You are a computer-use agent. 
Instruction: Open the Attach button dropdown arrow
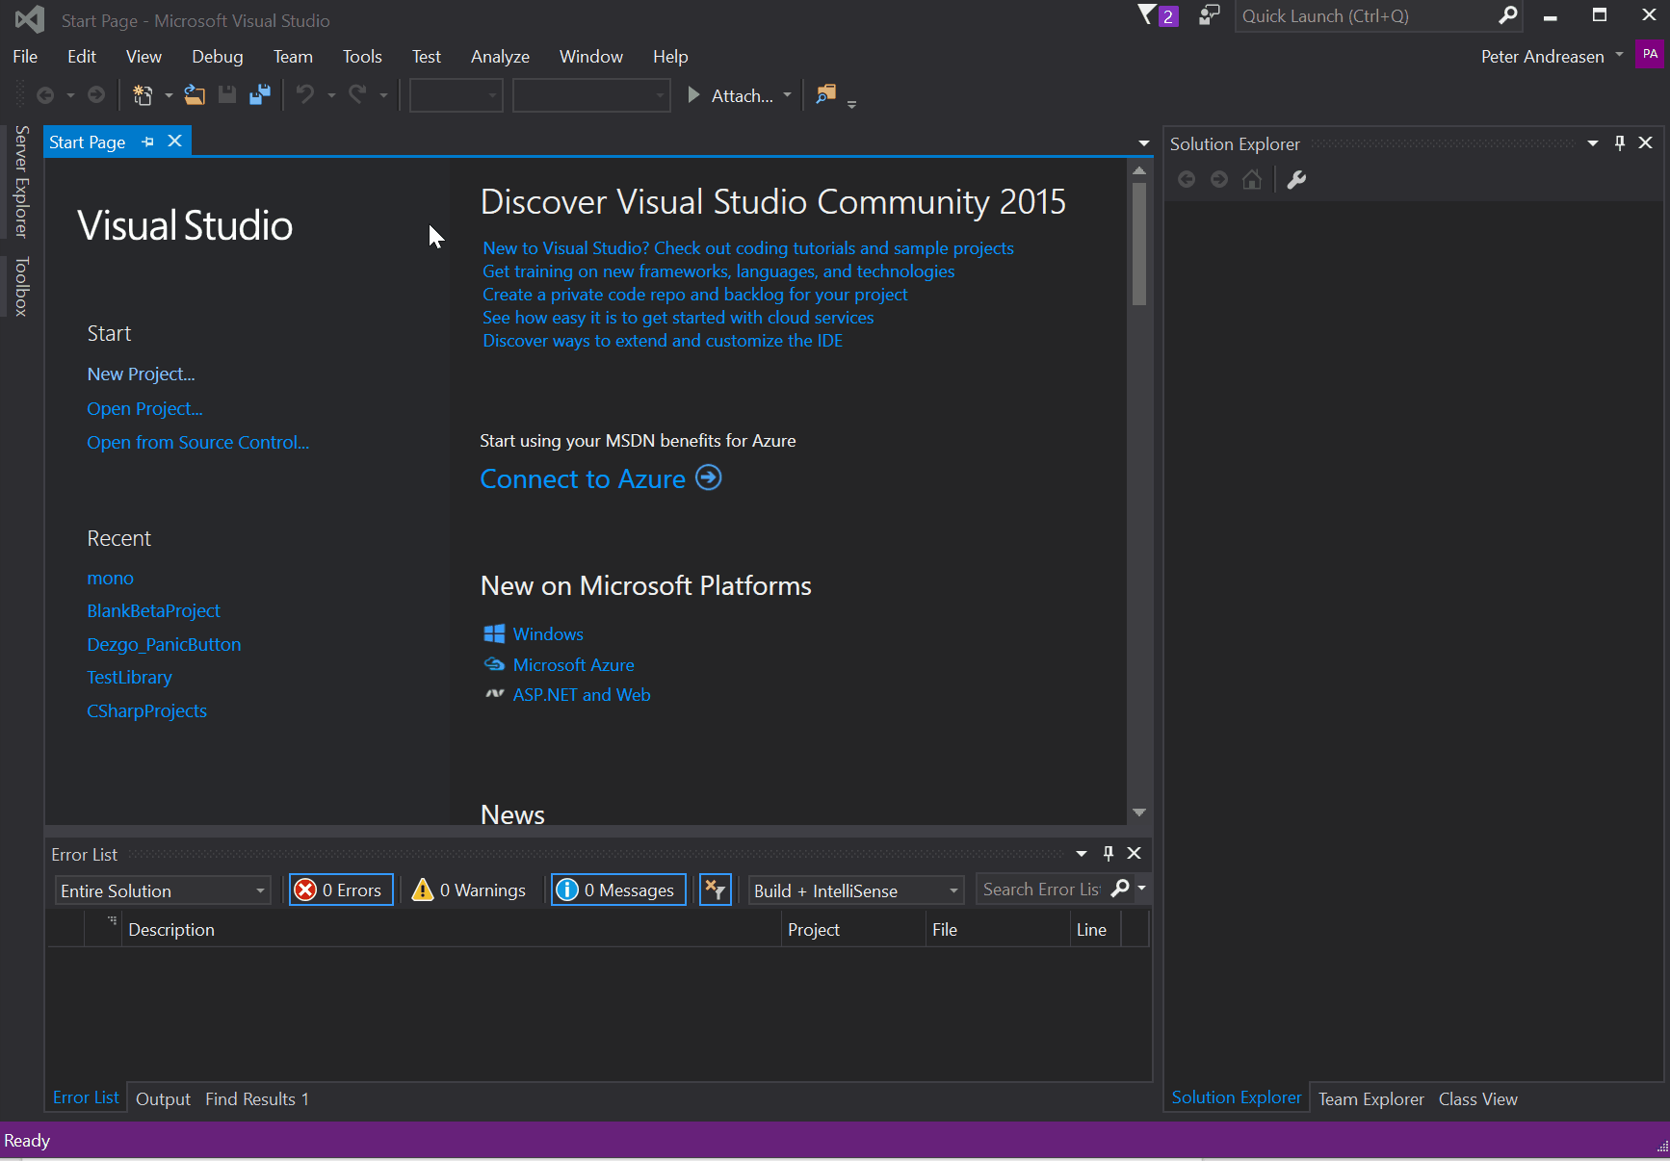click(x=787, y=95)
